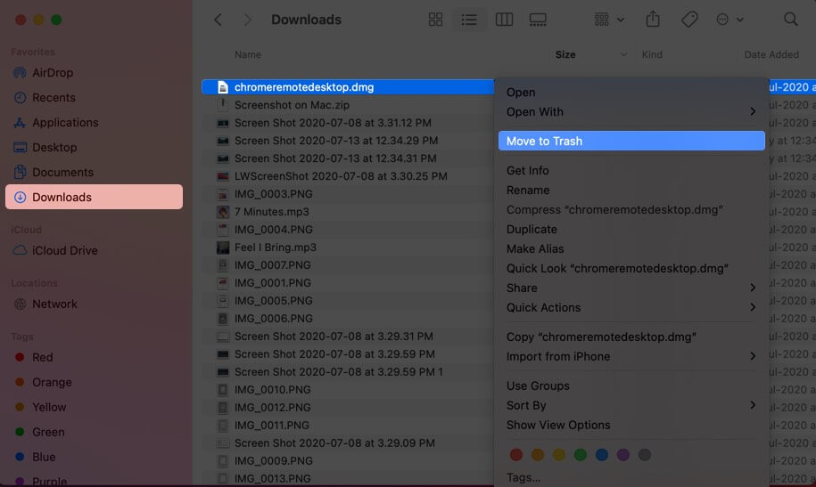The width and height of the screenshot is (816, 487).
Task: Switch to gallery view
Action: (538, 20)
